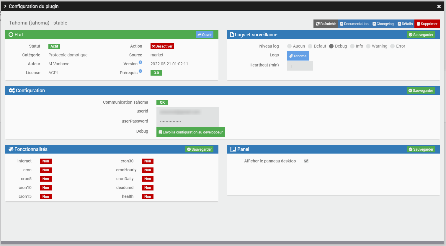This screenshot has height=246, width=446.
Task: Focus the userId input field
Action: tap(188, 112)
